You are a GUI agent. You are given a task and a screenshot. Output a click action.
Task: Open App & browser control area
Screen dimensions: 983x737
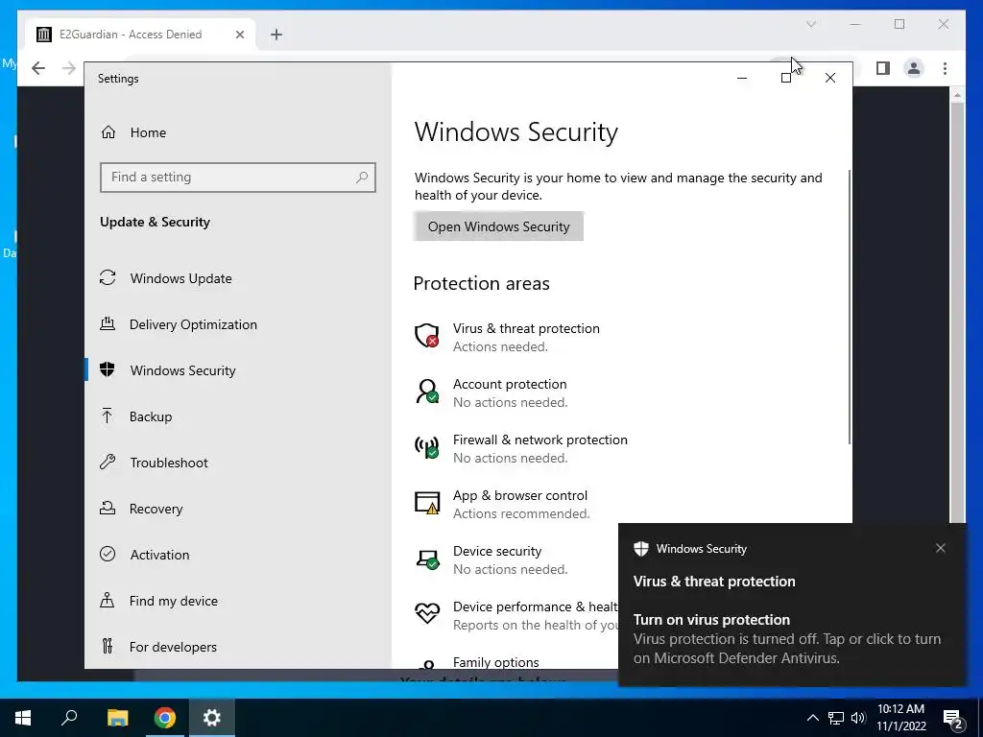521,505
